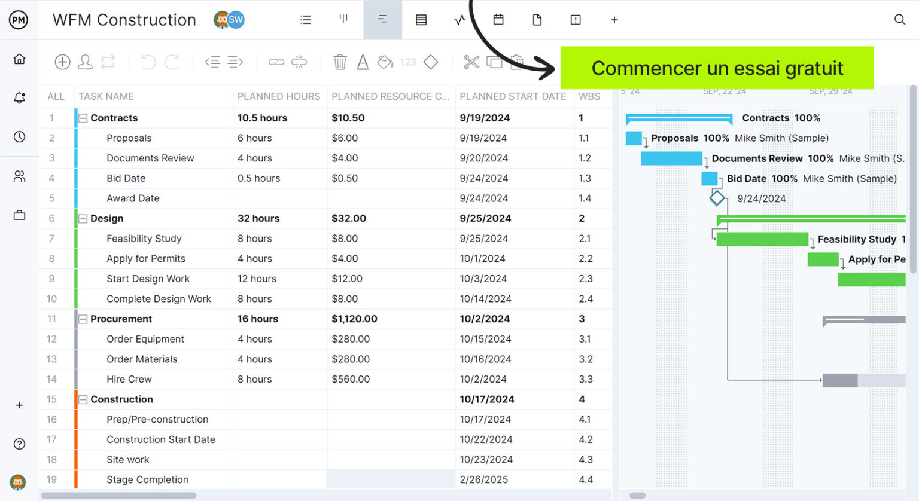The height and width of the screenshot is (501, 919).
Task: Switch to the List view tab
Action: pyautogui.click(x=306, y=20)
